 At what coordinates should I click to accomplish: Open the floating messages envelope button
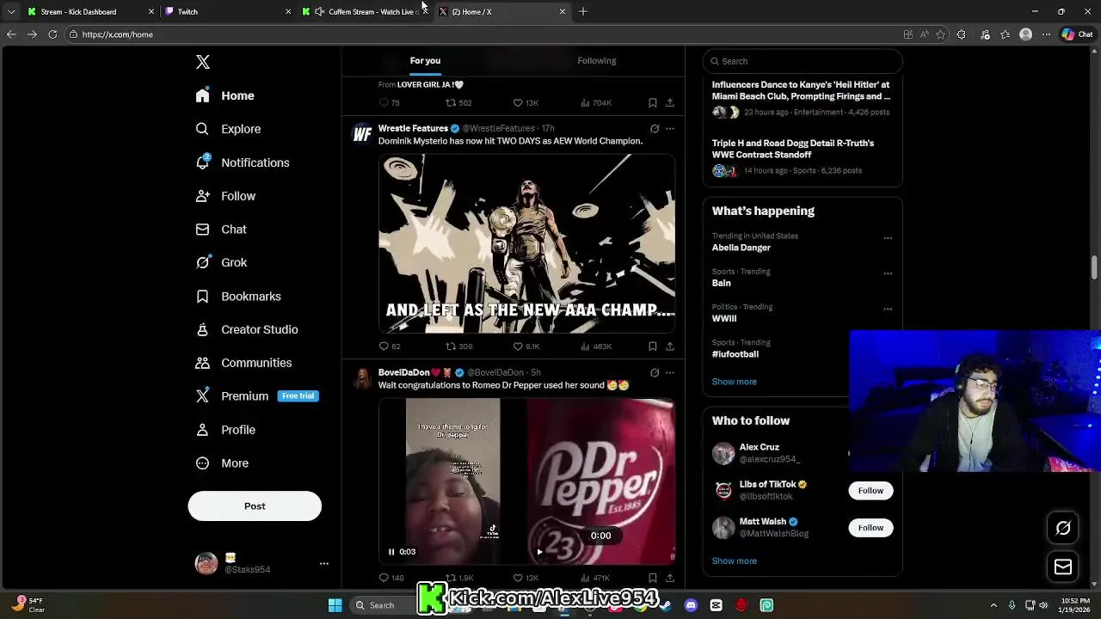1063,567
